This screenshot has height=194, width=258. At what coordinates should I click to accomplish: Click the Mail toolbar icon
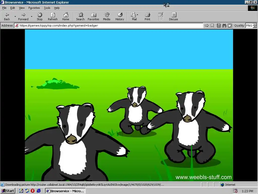pyautogui.click(x=134, y=16)
